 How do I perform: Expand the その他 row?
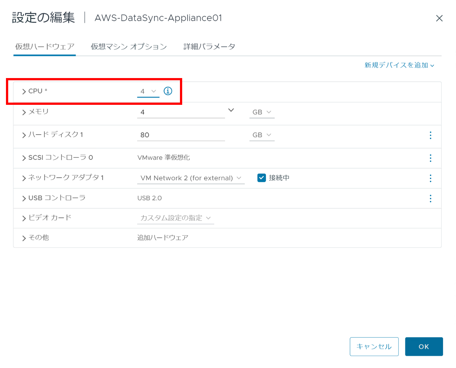(24, 238)
